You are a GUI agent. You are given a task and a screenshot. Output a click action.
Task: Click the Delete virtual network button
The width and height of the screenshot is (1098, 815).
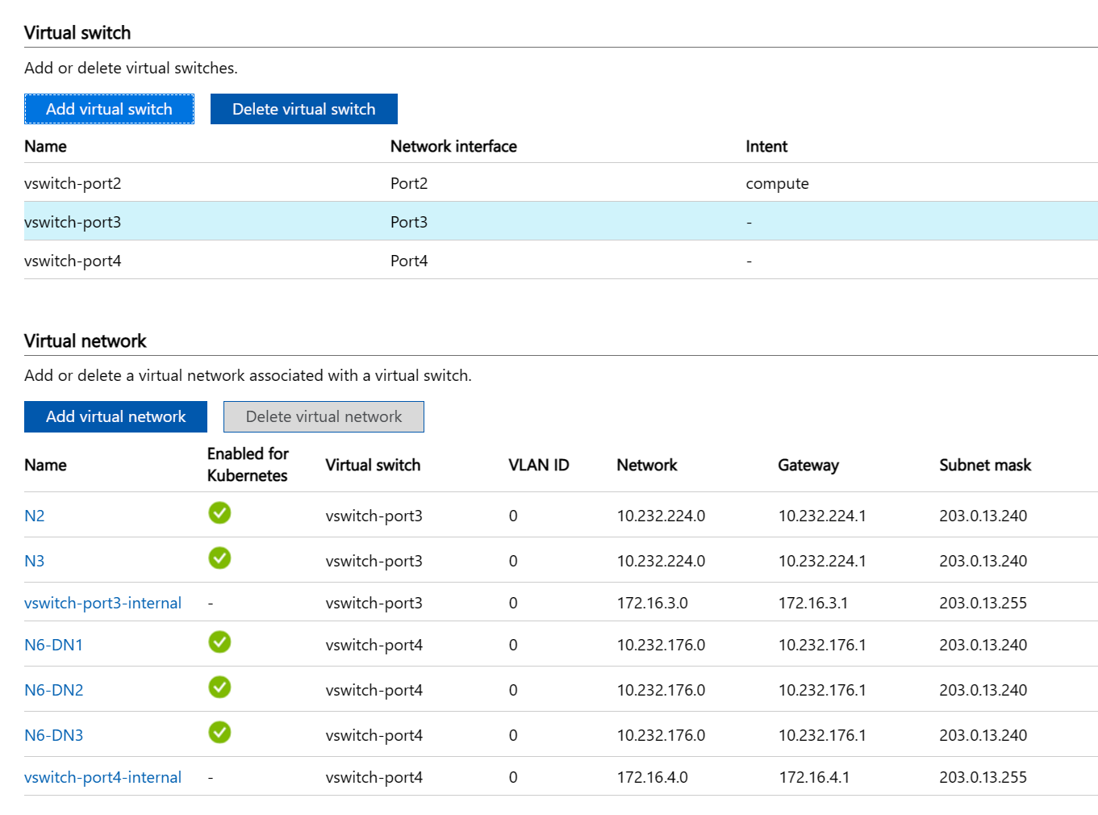click(x=324, y=416)
